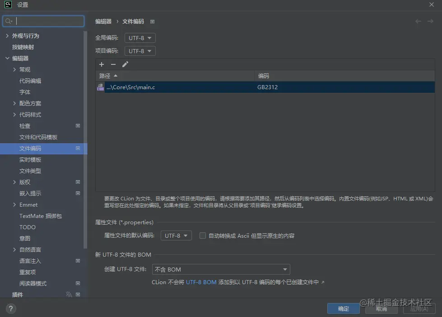This screenshot has height=317, width=442.
Task: Select TextMate 捆绑包 in settings tree
Action: [41, 216]
